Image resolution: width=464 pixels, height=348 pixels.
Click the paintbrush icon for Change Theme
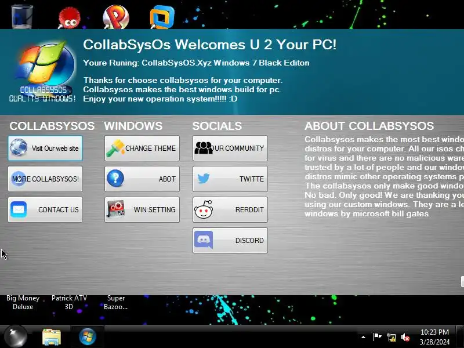coord(115,148)
